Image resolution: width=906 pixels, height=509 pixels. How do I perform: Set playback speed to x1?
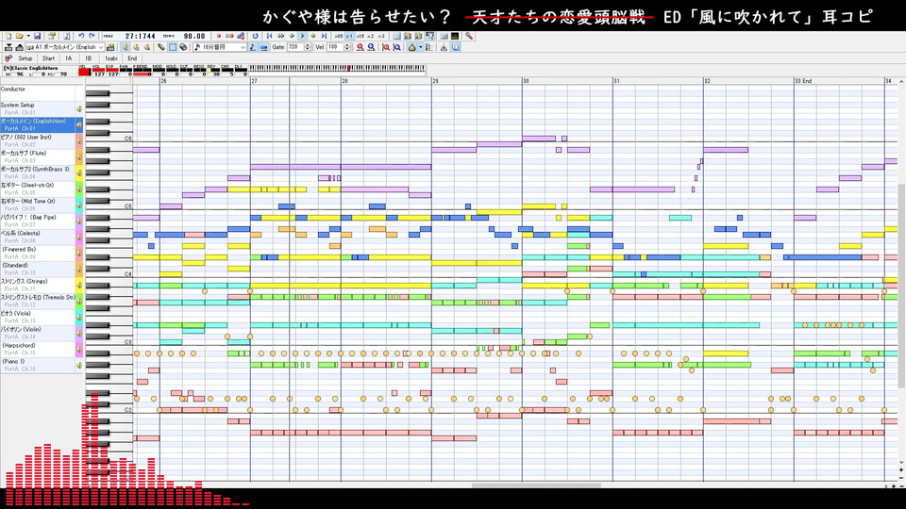[x=349, y=36]
